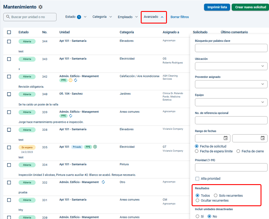Sort by Solicitado column header
Image resolution: width=269 pixels, height=219 pixels.
200,32
